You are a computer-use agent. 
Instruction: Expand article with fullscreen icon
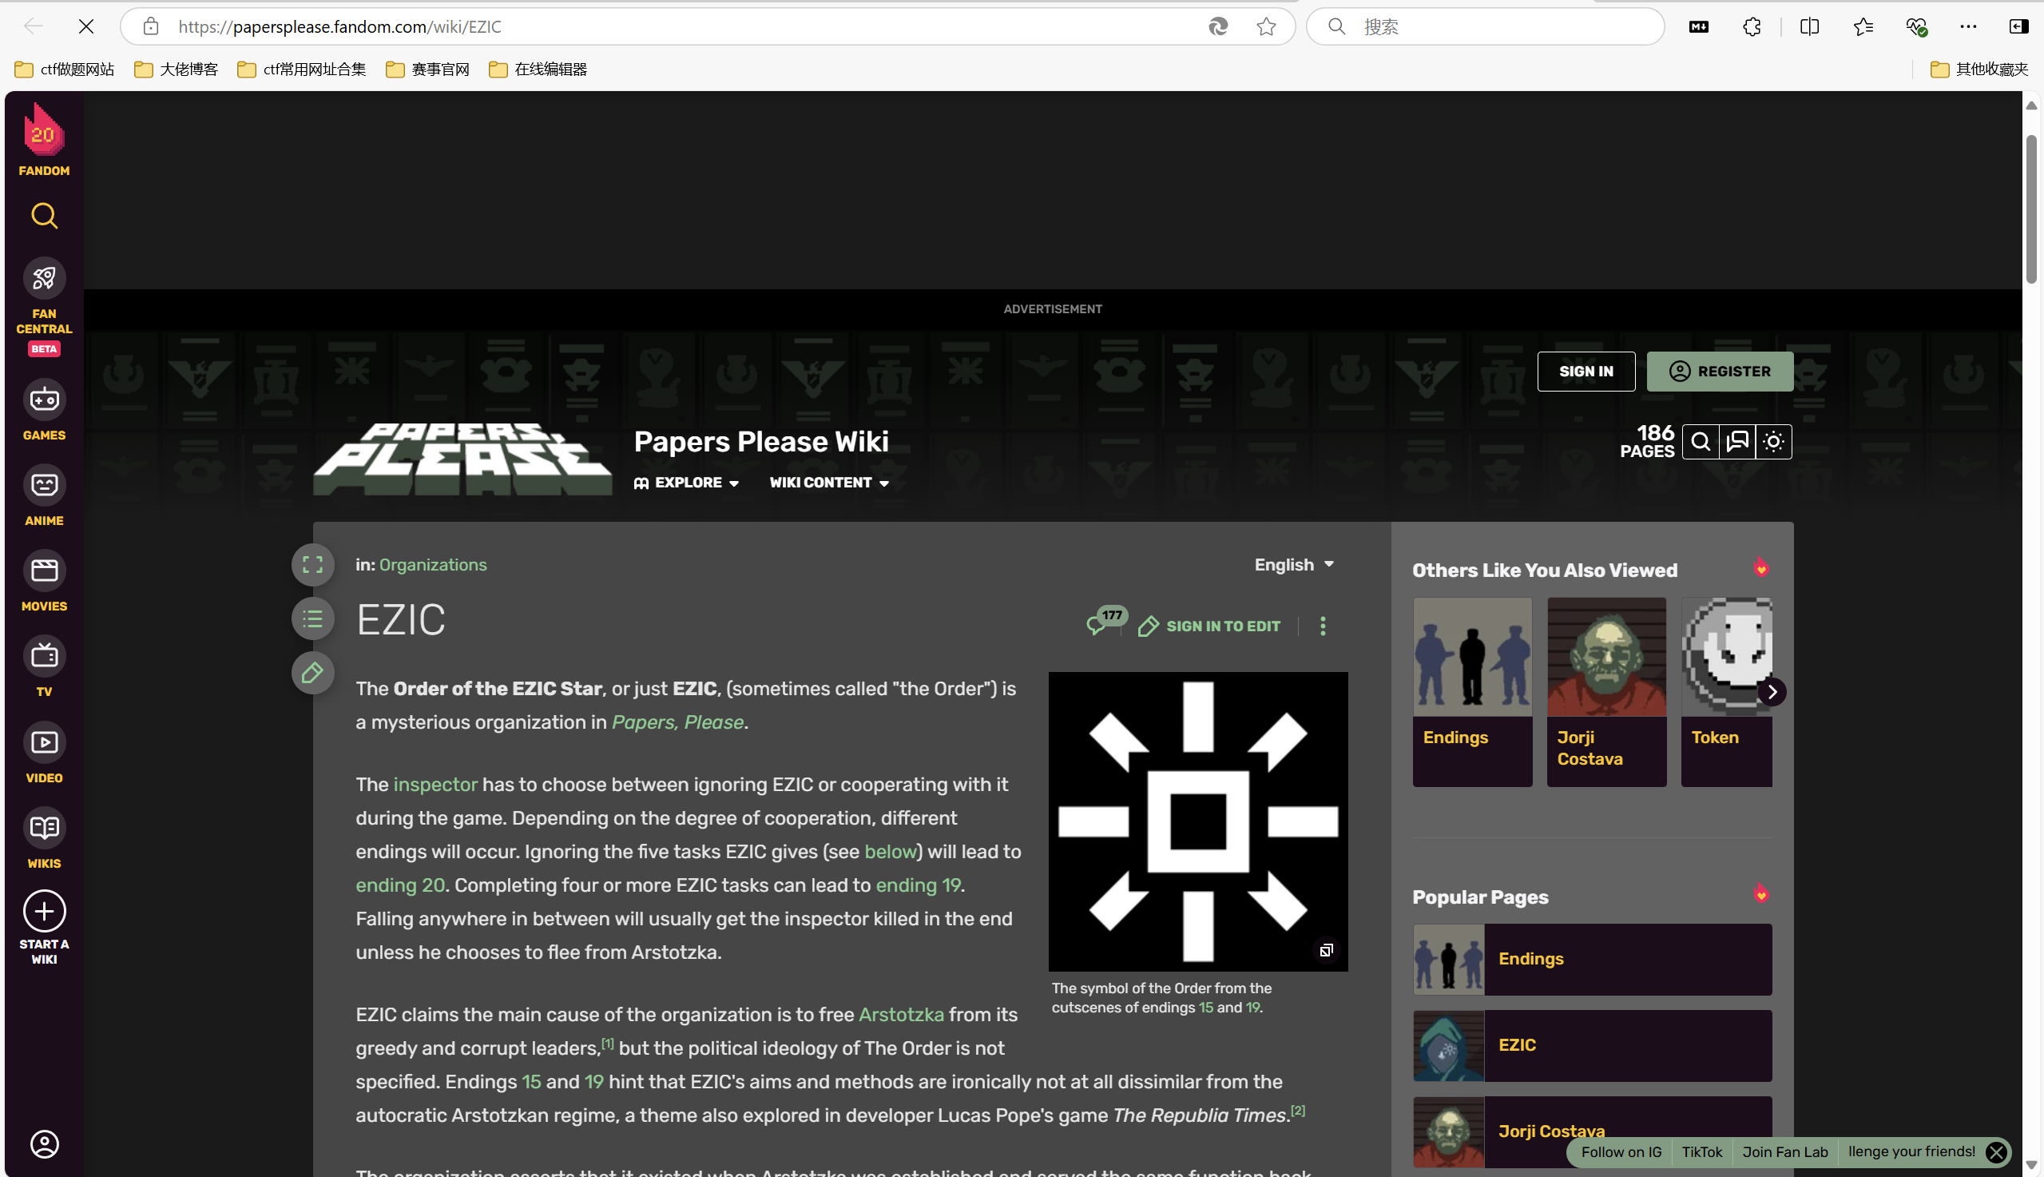tap(312, 564)
